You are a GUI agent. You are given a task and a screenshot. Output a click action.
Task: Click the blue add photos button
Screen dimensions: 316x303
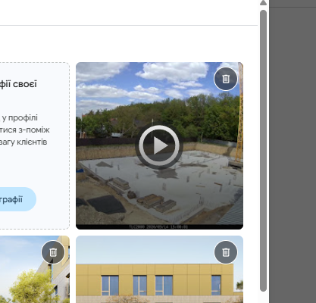(x=17, y=199)
